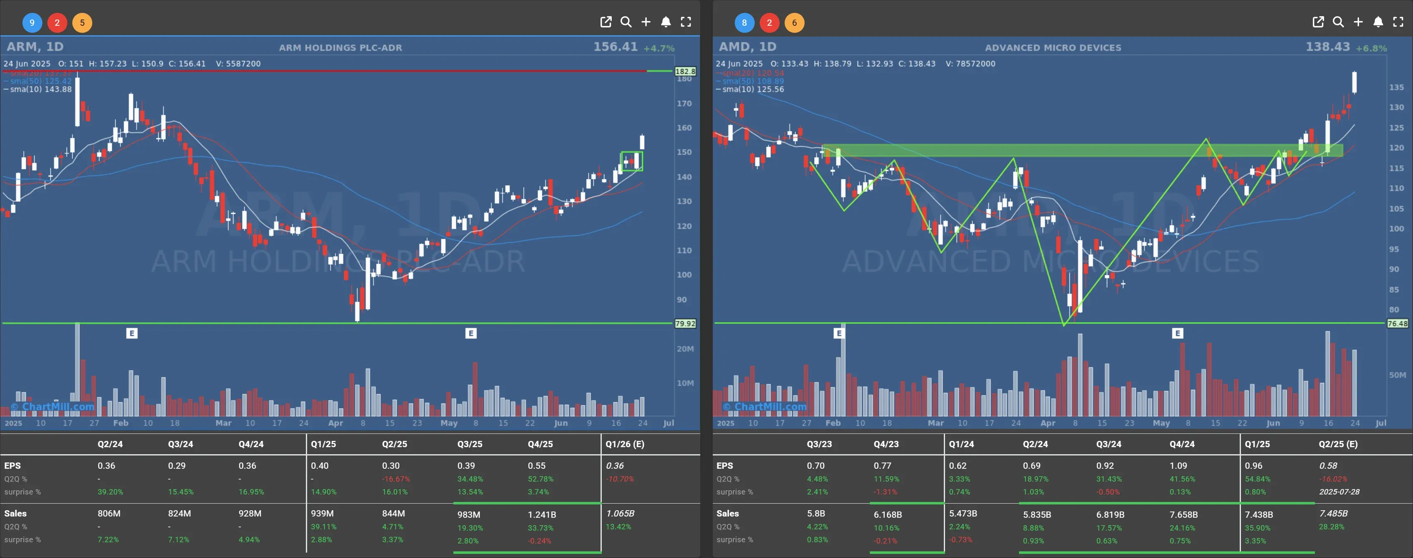Click the February earnings E marker on AMD chart
The height and width of the screenshot is (558, 1413).
pos(839,333)
